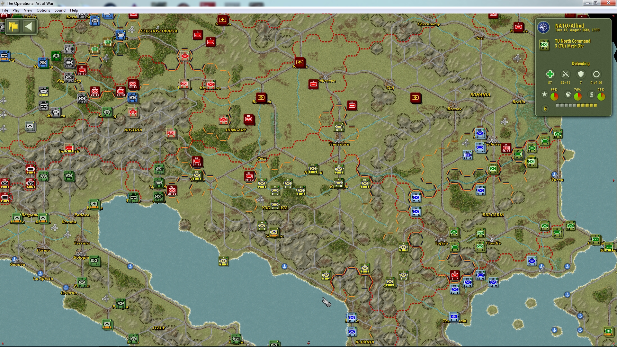Select the yellow unit on Sarajevo
Image resolution: width=617 pixels, height=347 pixels.
[274, 232]
